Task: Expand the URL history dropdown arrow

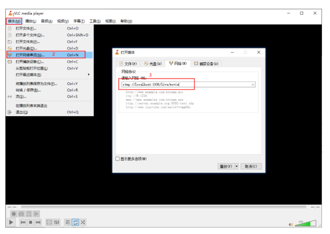Action: [253, 84]
